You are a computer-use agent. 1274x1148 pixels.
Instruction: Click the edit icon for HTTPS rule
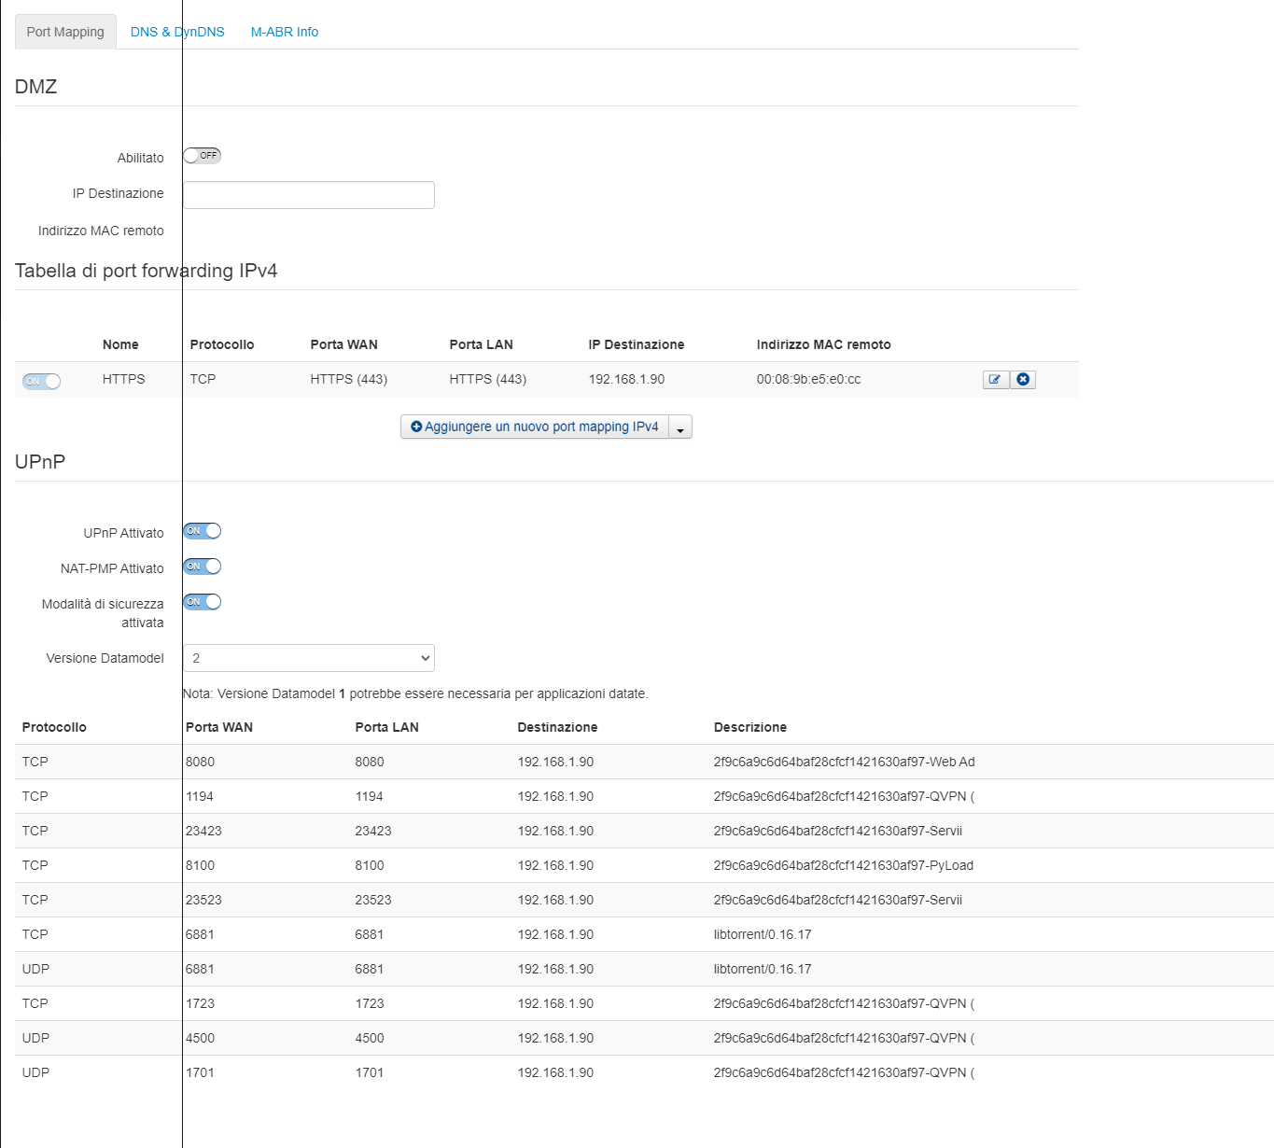[x=995, y=380]
